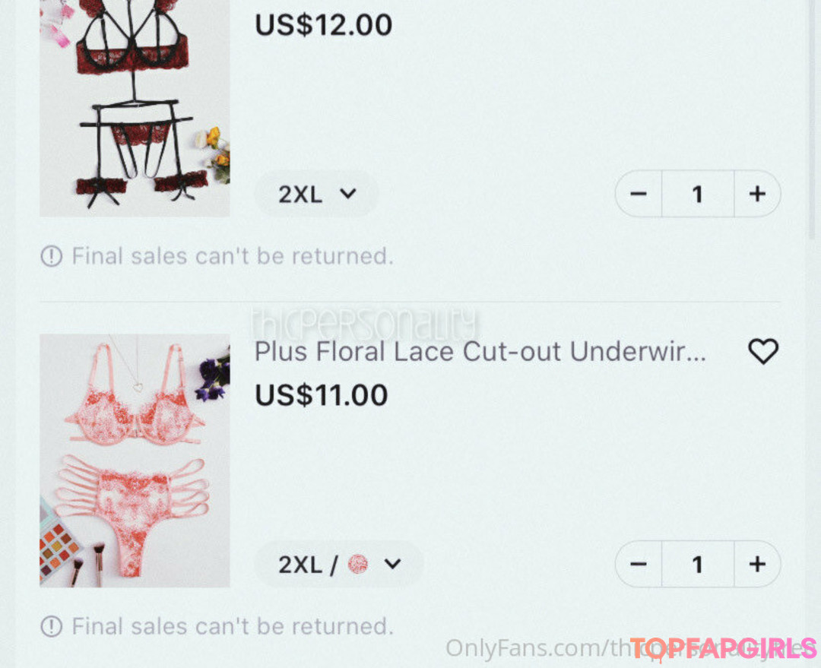Open the 2XL size dropdown for the US$12.00 item
821x668 pixels.
316,195
